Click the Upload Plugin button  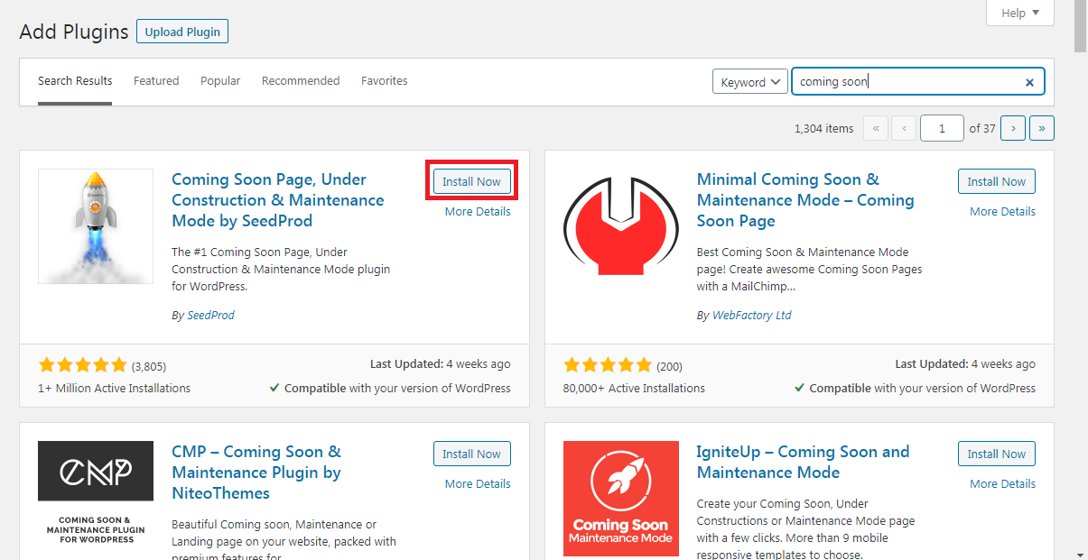tap(183, 32)
